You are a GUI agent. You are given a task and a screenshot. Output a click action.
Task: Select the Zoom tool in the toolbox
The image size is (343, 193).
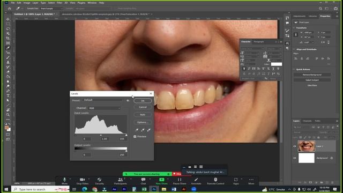point(8,115)
